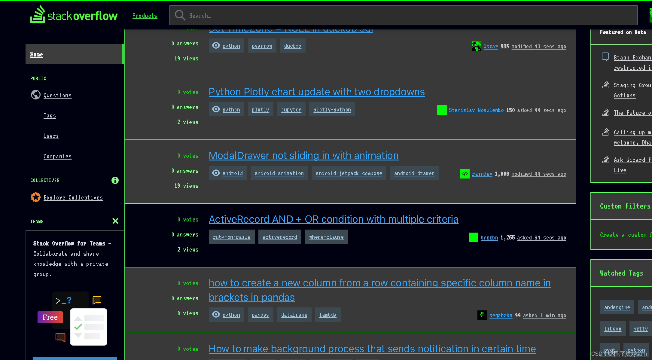Image resolution: width=652 pixels, height=360 pixels.
Task: Open the Python Plotly dropdowns question
Action: [316, 92]
